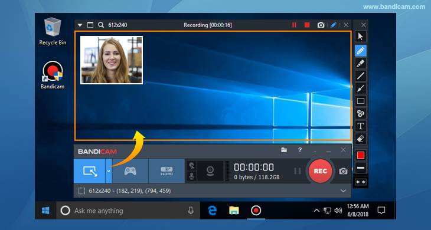Open Bandicam help question mark
The image size is (431, 230).
(300, 150)
